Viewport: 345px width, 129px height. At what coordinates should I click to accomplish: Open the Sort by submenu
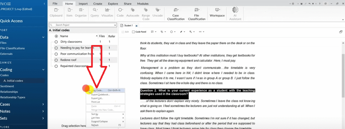105,114
